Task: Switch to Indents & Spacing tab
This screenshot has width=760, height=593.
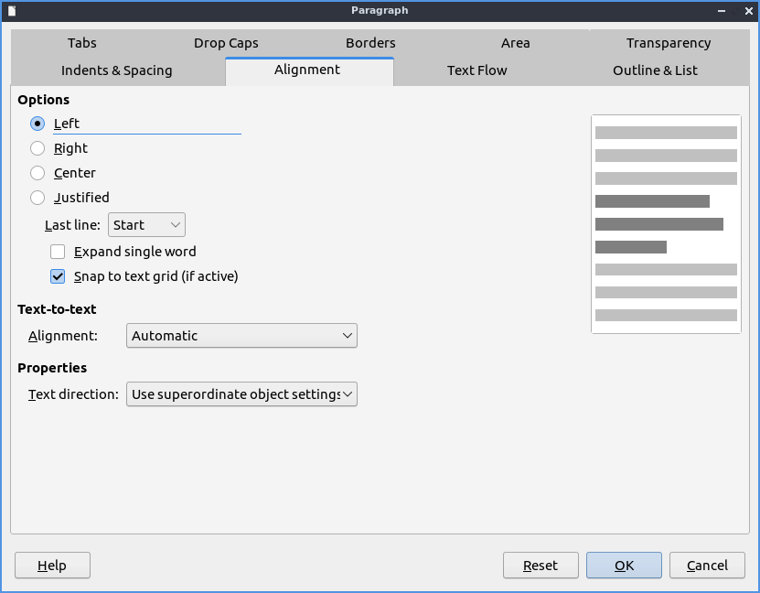Action: pyautogui.click(x=116, y=70)
